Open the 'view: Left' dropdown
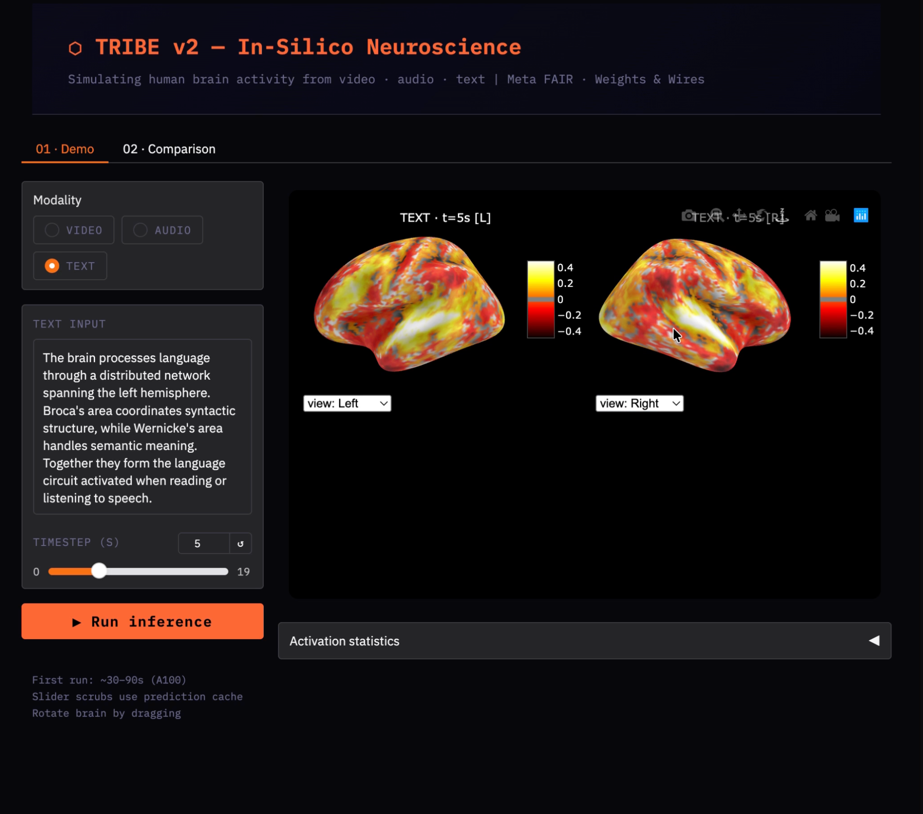 [347, 403]
